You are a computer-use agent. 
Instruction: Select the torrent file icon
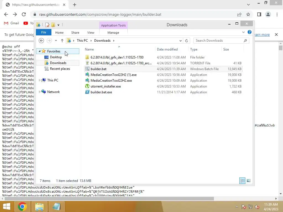click(x=87, y=63)
